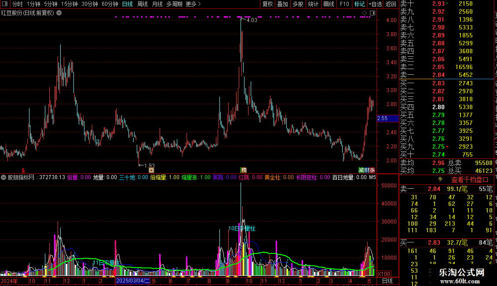Click the 榜 marker under the price peak
This screenshot has width=497, height=286.
(243, 170)
